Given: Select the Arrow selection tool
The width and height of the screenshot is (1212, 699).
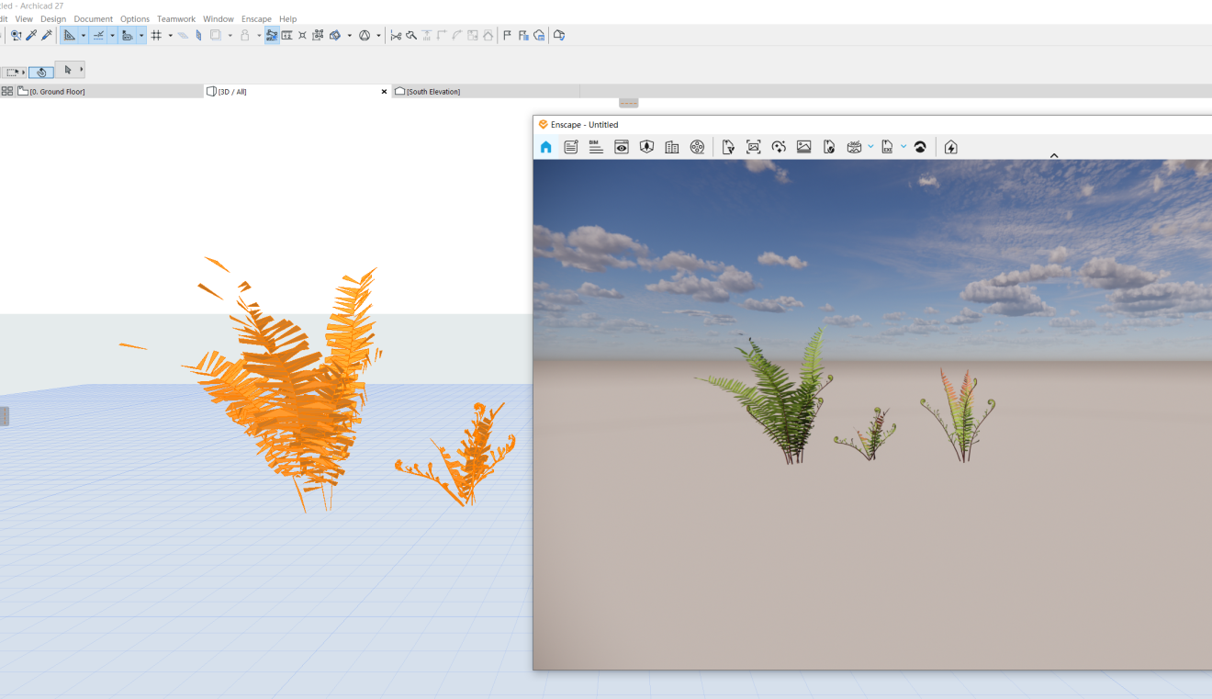Looking at the screenshot, I should coord(68,69).
